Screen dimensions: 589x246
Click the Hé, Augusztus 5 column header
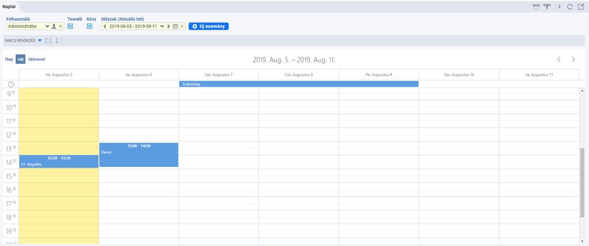click(x=59, y=75)
